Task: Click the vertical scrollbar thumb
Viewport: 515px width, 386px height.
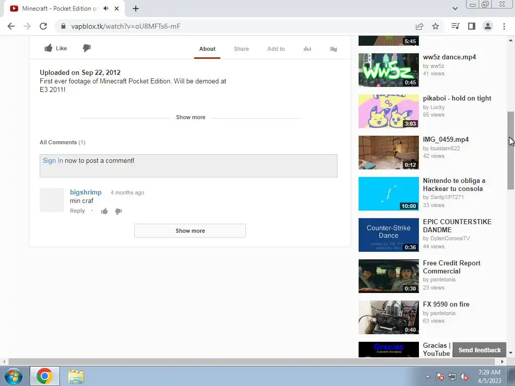Action: coord(510,150)
